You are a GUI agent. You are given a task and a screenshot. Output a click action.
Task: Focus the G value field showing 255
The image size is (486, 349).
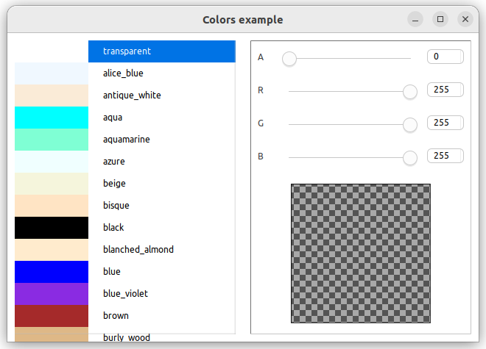(445, 123)
